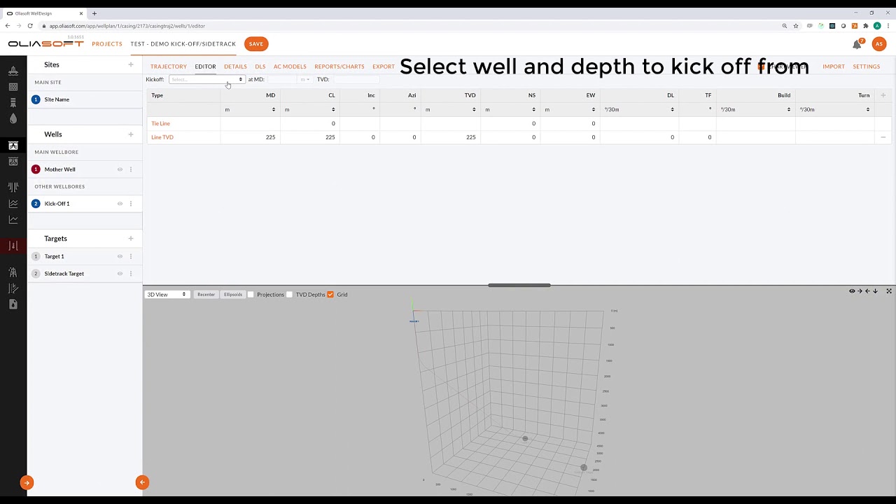Screen dimensions: 896x504
Task: Click the fluid drop sidebar icon
Action: click(x=13, y=118)
